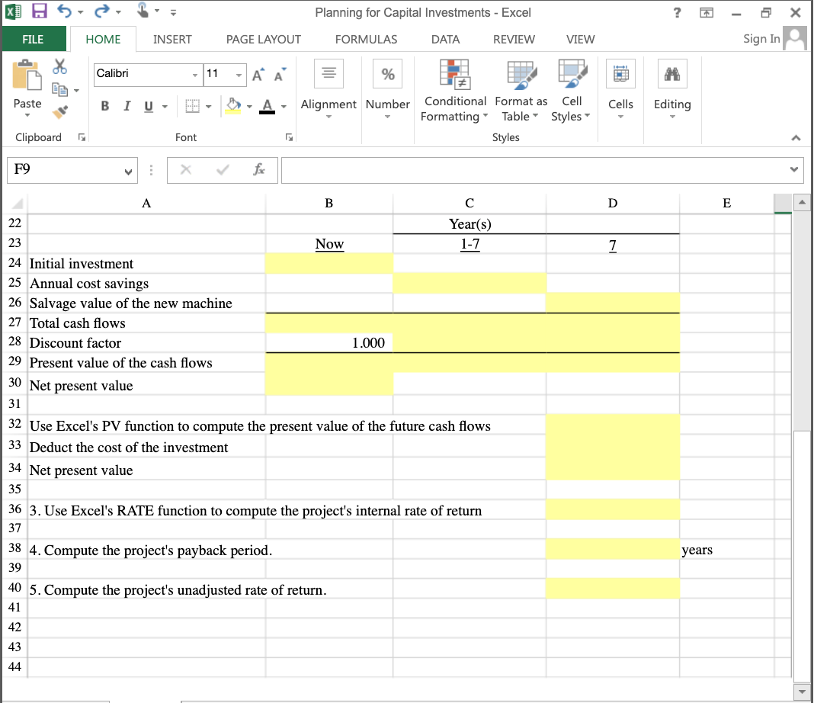Cut selection with the scissors icon
814x703 pixels.
60,67
